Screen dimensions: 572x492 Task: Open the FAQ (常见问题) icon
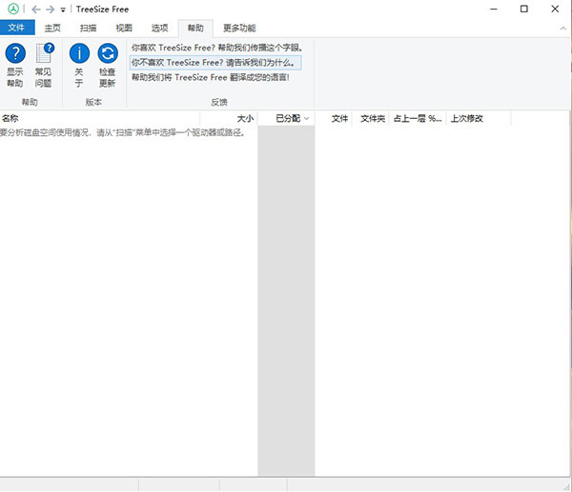(x=44, y=53)
